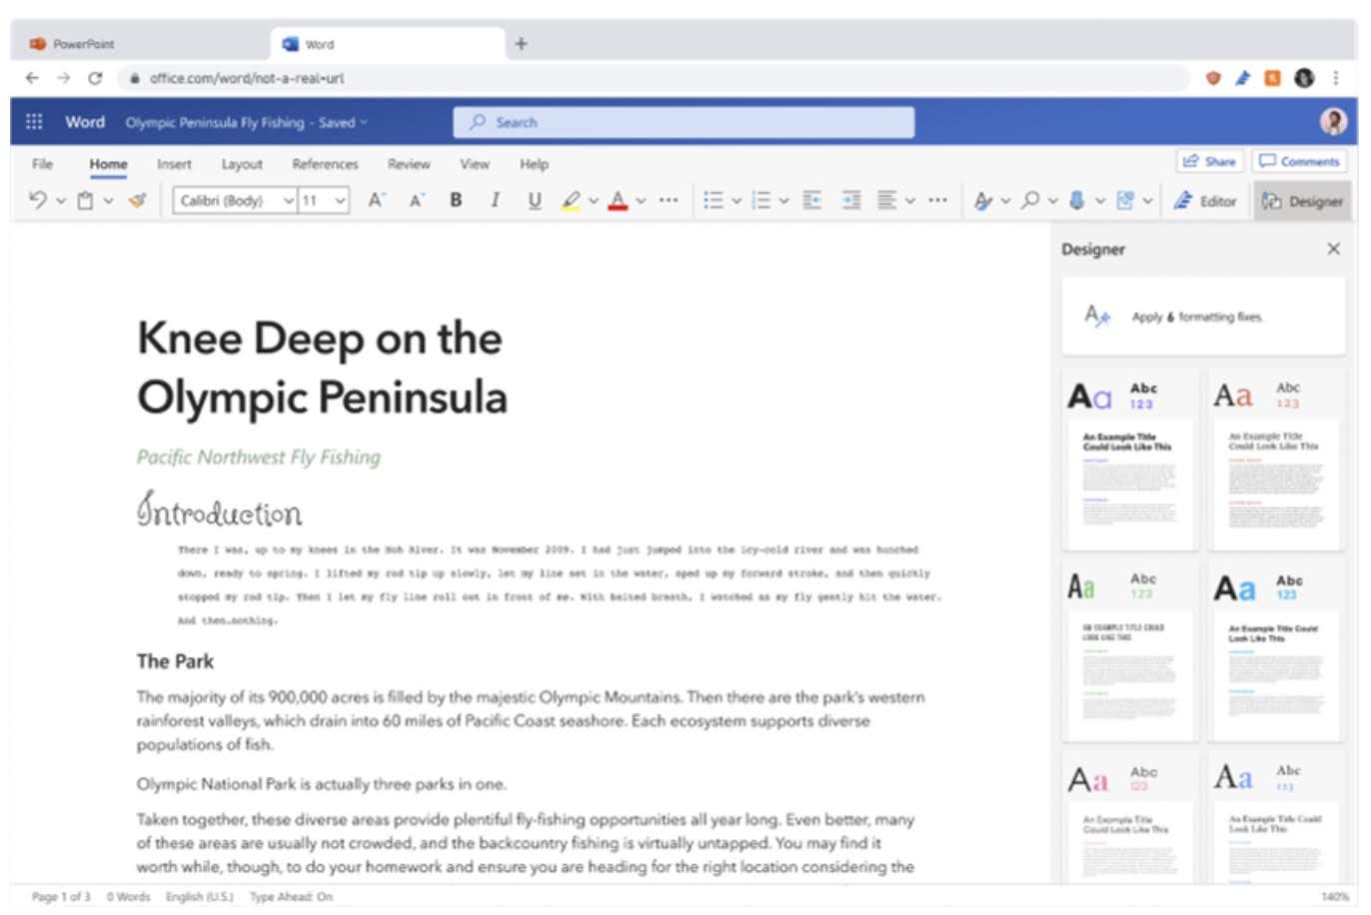Switch to the View tab
Viewport: 1371px width, 915px height.
[475, 164]
